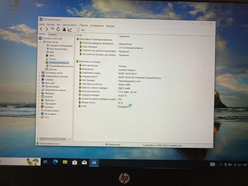
Task: Expand the Системна плата node
Action: coord(39,73)
